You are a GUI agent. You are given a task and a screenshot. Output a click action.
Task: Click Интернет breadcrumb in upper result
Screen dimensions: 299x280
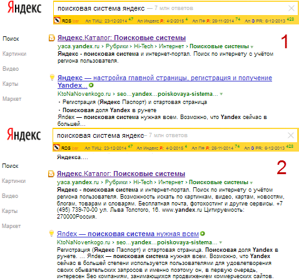pos(171,46)
